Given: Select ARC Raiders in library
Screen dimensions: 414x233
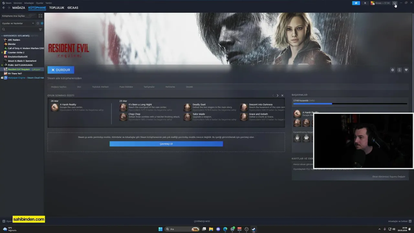Looking at the screenshot, I should 14,40.
